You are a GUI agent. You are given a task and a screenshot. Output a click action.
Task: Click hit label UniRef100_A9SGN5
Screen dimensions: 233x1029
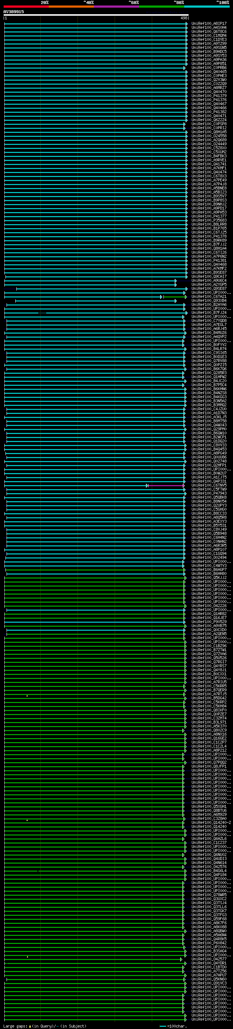pos(209,47)
